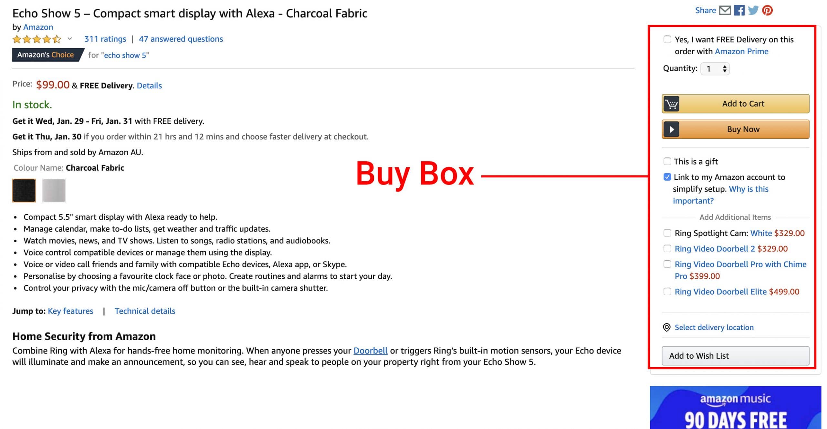Viewport: 827px width, 429px height.
Task: Click the cart icon on Add to Cart
Action: [671, 104]
